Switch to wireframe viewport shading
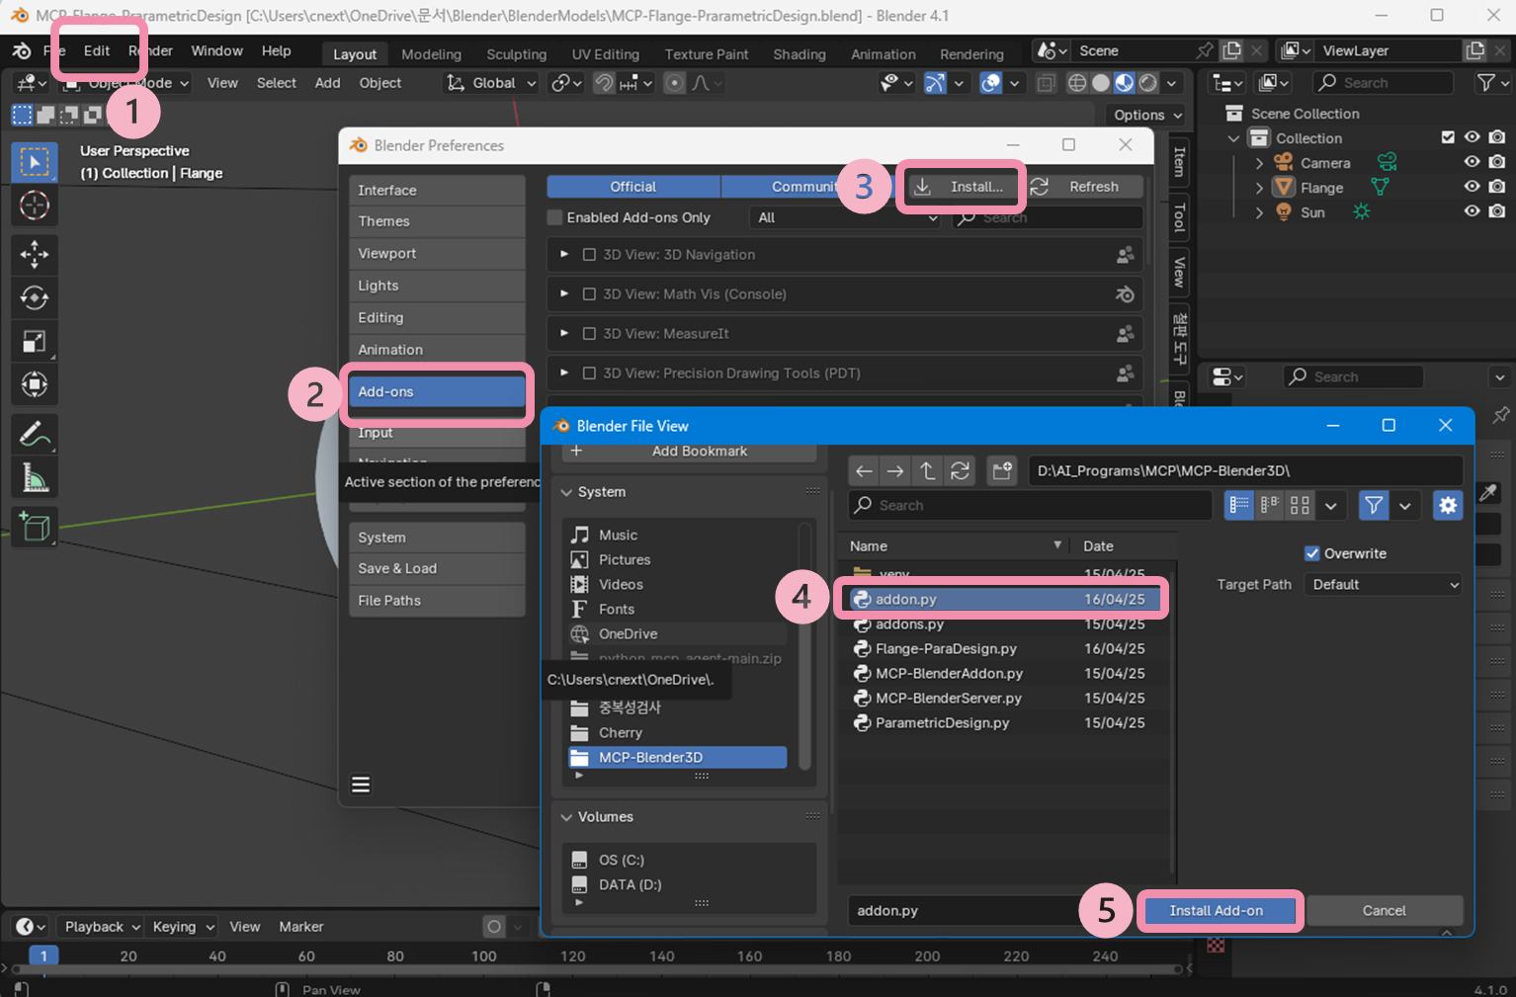 (1077, 83)
